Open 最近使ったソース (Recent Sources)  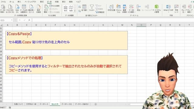click(31, 9)
